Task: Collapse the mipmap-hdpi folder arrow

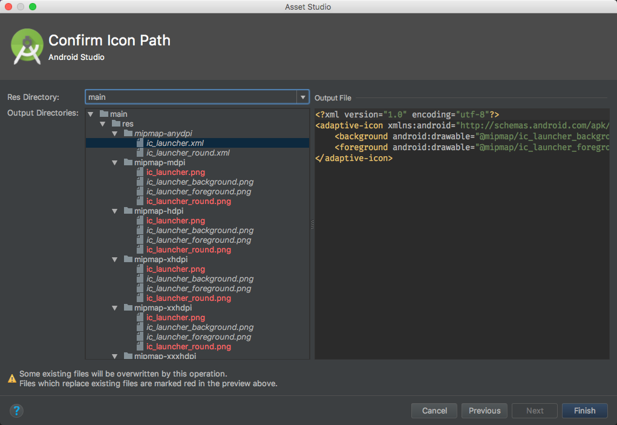Action: click(115, 211)
